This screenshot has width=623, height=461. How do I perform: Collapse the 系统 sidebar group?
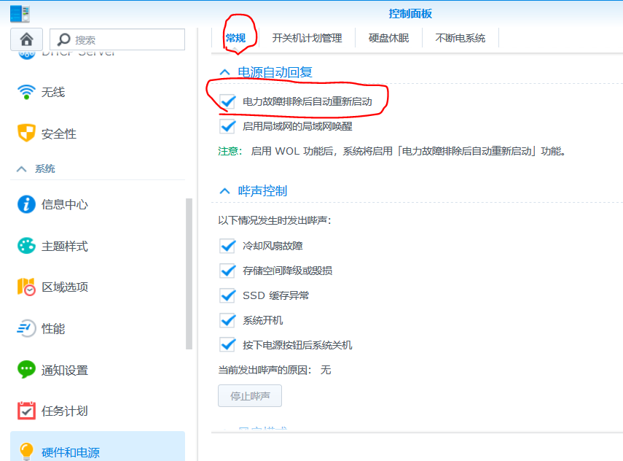21,169
